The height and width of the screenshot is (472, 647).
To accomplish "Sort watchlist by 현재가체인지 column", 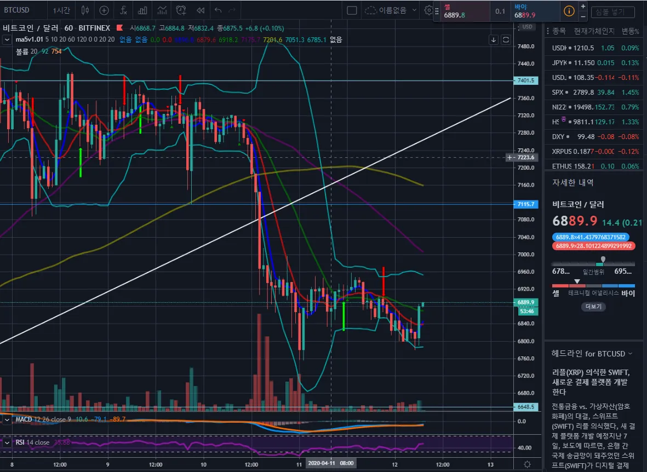I will point(594,31).
